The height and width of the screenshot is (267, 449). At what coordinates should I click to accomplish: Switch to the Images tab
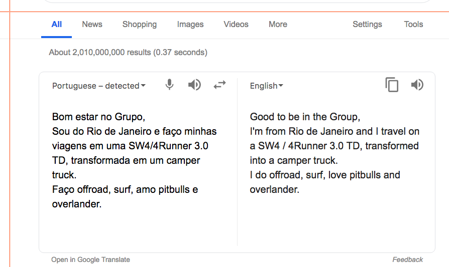tap(190, 24)
